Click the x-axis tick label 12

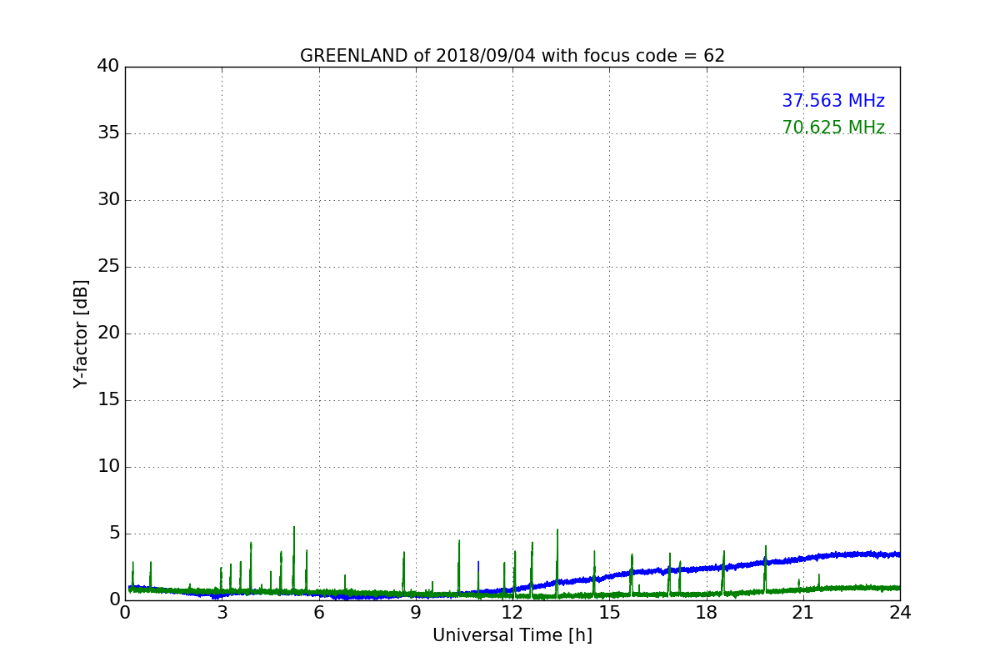(x=512, y=612)
